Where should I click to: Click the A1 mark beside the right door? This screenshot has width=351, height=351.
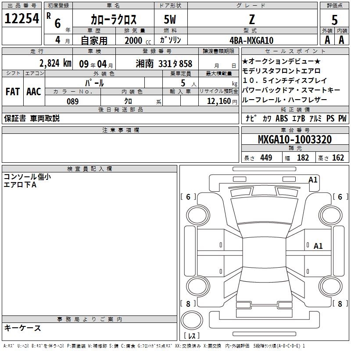pyautogui.click(x=318, y=246)
